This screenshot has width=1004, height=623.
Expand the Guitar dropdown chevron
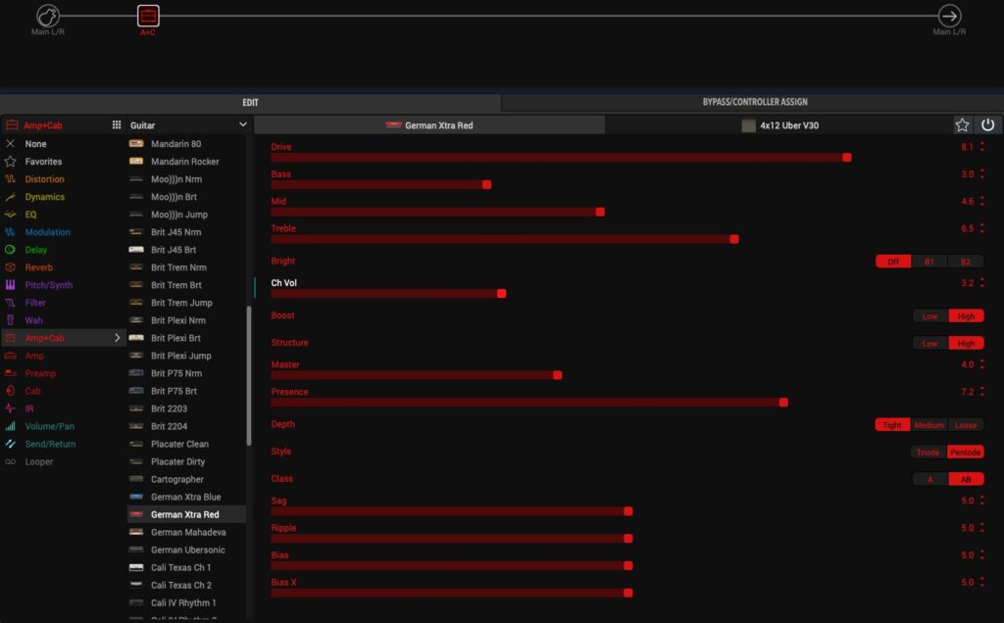point(243,125)
